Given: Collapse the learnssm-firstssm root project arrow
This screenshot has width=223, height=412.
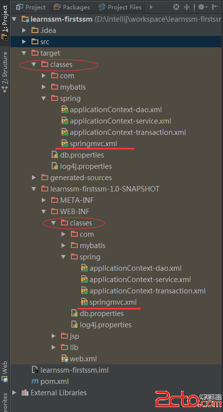Looking at the screenshot, I should tap(14, 19).
